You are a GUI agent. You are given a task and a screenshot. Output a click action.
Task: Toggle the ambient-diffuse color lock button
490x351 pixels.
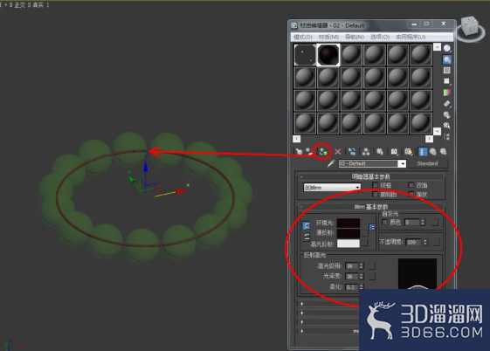[307, 225]
